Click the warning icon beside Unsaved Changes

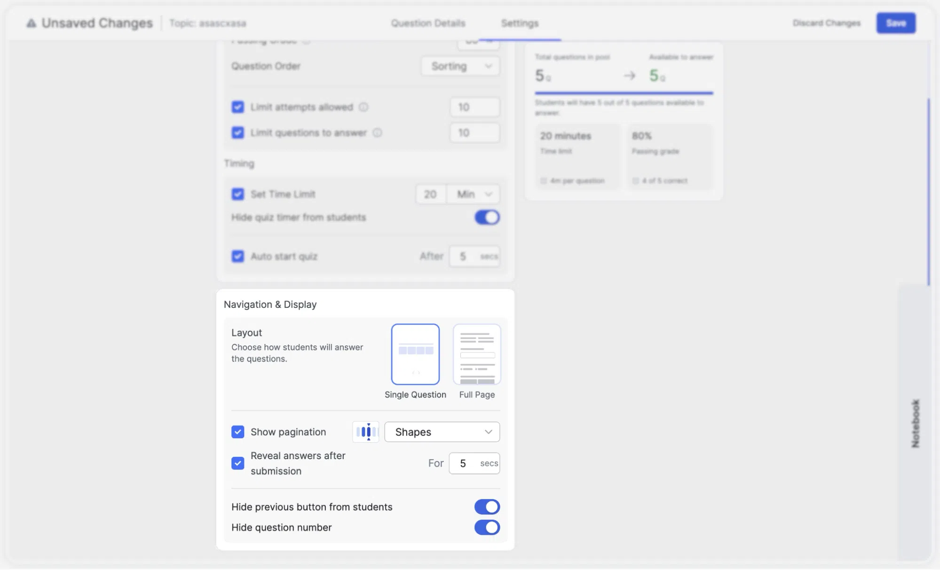(x=31, y=23)
